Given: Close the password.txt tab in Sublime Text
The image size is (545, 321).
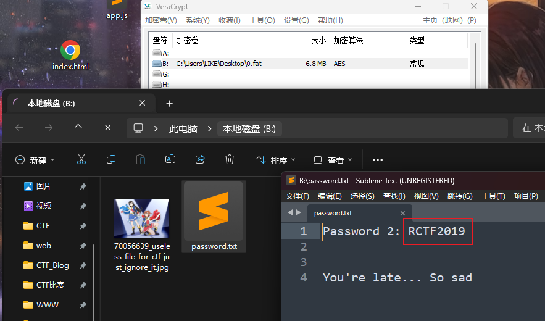Looking at the screenshot, I should [x=402, y=213].
